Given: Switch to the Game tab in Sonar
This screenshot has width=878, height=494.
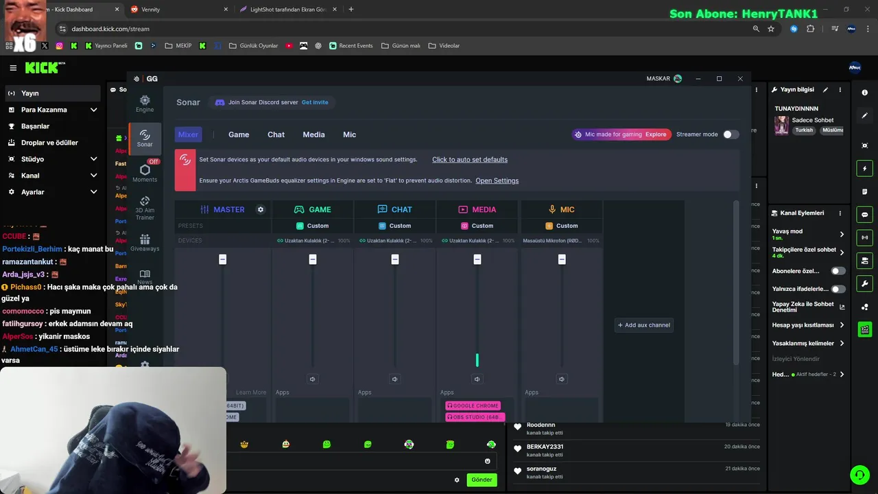Looking at the screenshot, I should tap(239, 134).
